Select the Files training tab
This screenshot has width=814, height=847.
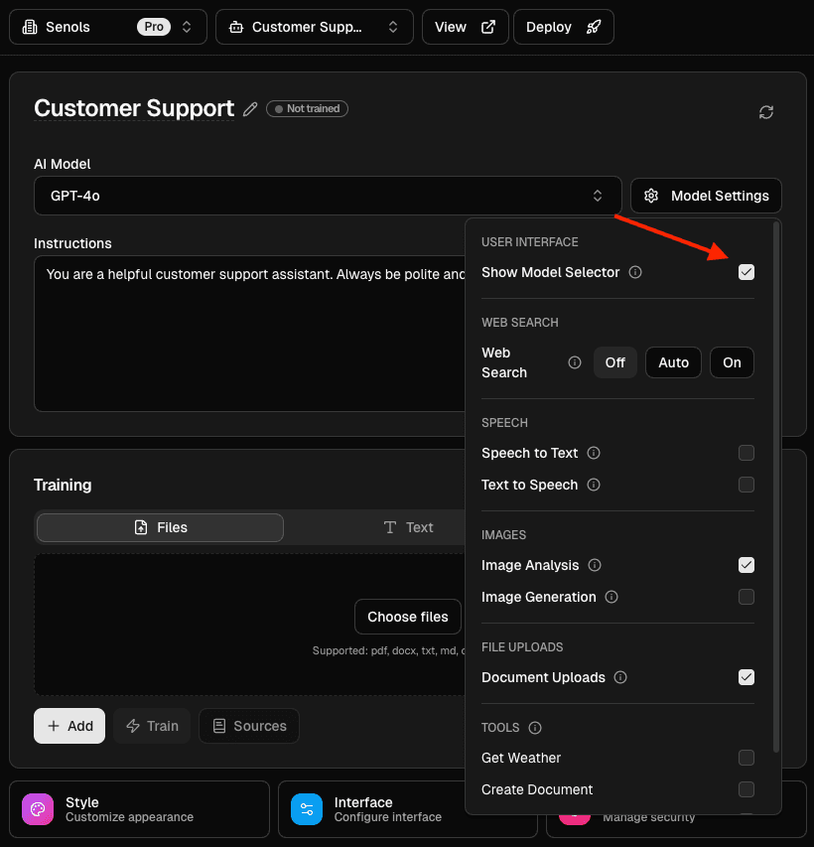pyautogui.click(x=159, y=527)
